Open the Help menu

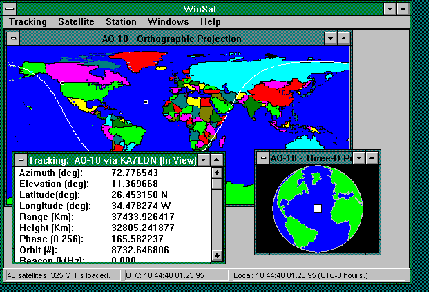[x=210, y=22]
